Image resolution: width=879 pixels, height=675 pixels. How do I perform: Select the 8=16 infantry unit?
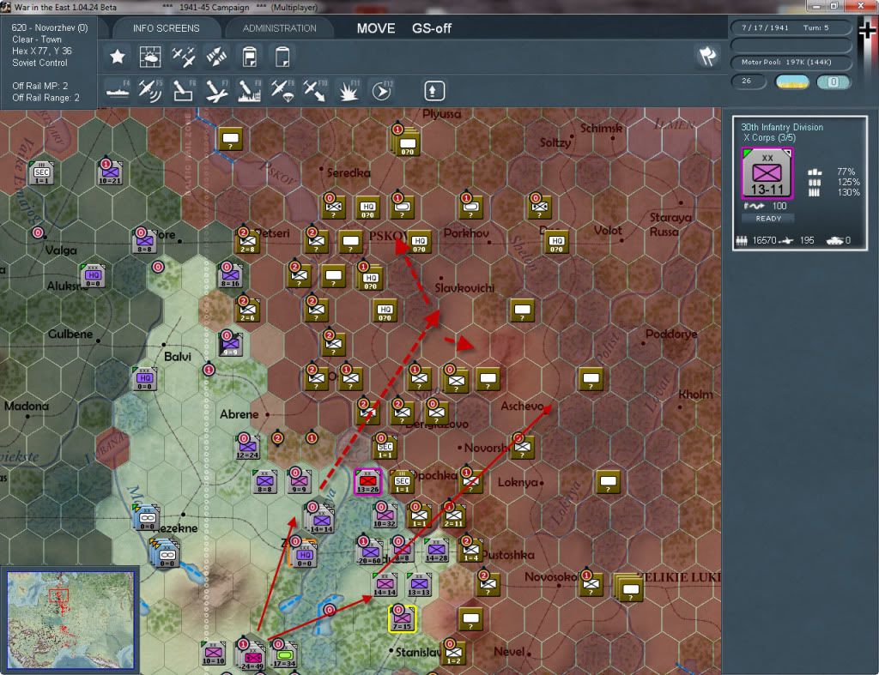[x=230, y=275]
